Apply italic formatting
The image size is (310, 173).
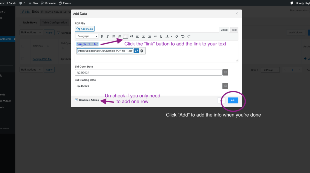pos(108,36)
